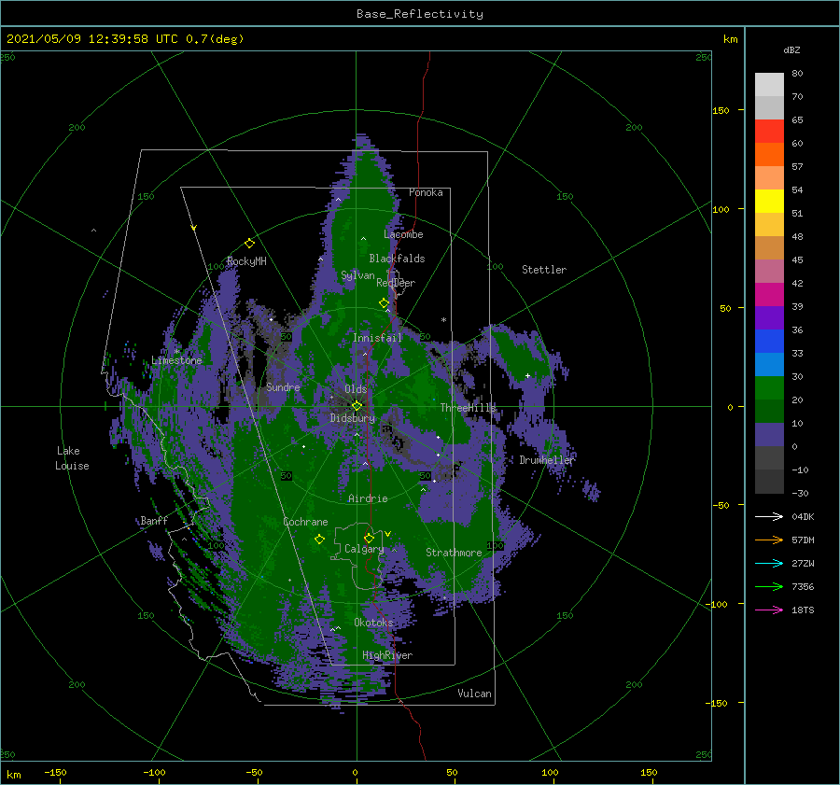Click the white plus marker east of ThreeHills
Image resolution: width=840 pixels, height=785 pixels.
coord(527,375)
